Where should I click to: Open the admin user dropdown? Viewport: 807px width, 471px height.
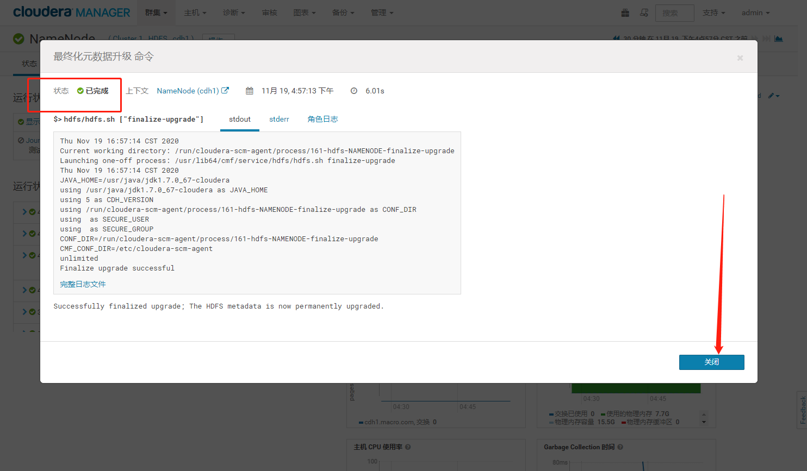[x=755, y=12]
